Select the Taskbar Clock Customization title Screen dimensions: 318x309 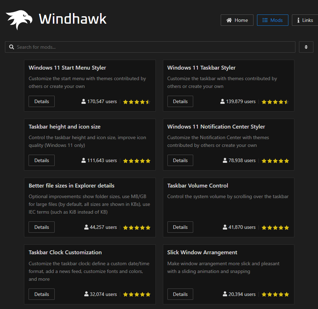coord(65,252)
